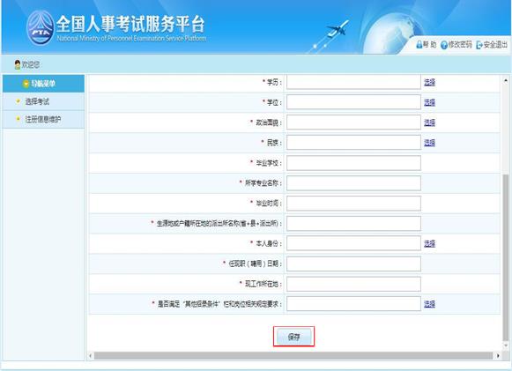Click the 安全退出 logout icon
This screenshot has height=371, width=512.
(479, 45)
